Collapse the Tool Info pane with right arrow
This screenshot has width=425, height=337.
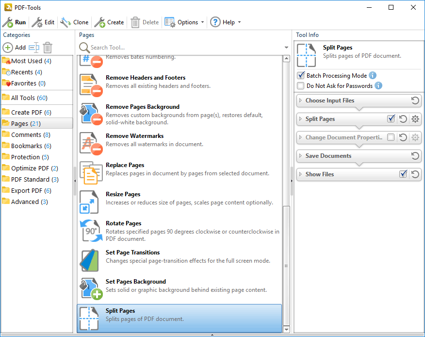[292, 181]
